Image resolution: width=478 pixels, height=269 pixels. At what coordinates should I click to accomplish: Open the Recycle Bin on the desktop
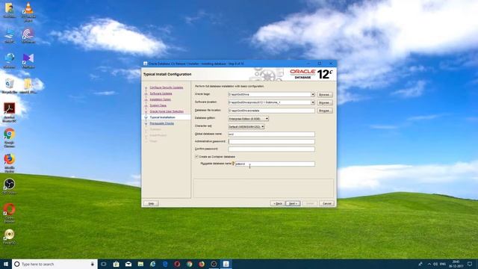click(x=10, y=86)
